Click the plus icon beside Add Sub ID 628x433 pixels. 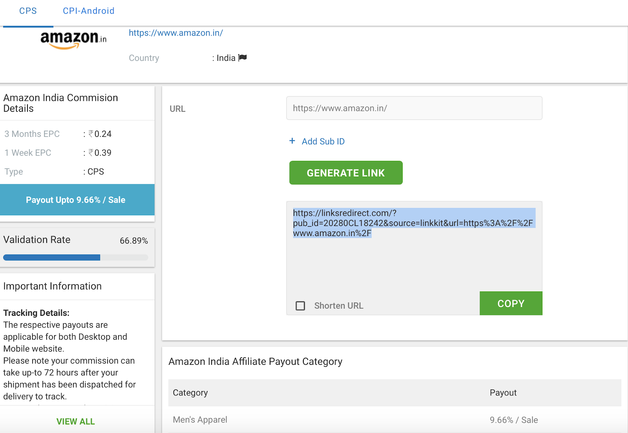pos(292,141)
